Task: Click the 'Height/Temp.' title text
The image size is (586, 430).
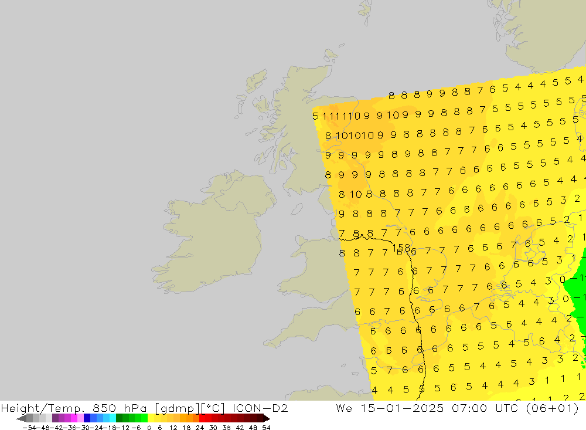Action: pyautogui.click(x=43, y=408)
